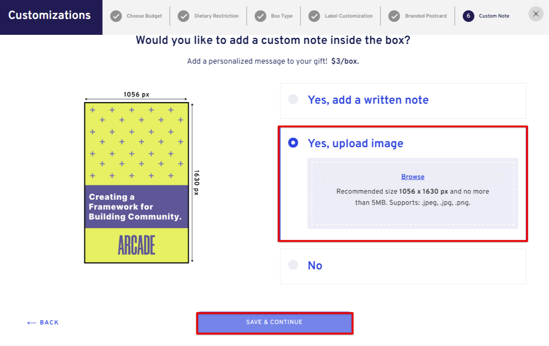Select the 'Yes, add a written note' radio
This screenshot has width=549, height=346.
tap(293, 99)
